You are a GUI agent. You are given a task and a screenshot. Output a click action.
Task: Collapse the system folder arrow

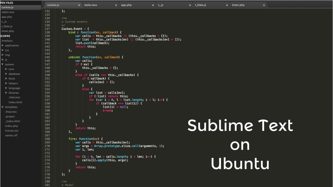3,64
